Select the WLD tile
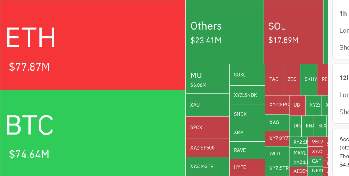 pos(277,154)
